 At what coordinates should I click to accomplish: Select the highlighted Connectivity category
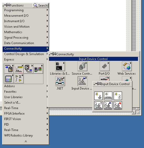click(x=26, y=49)
